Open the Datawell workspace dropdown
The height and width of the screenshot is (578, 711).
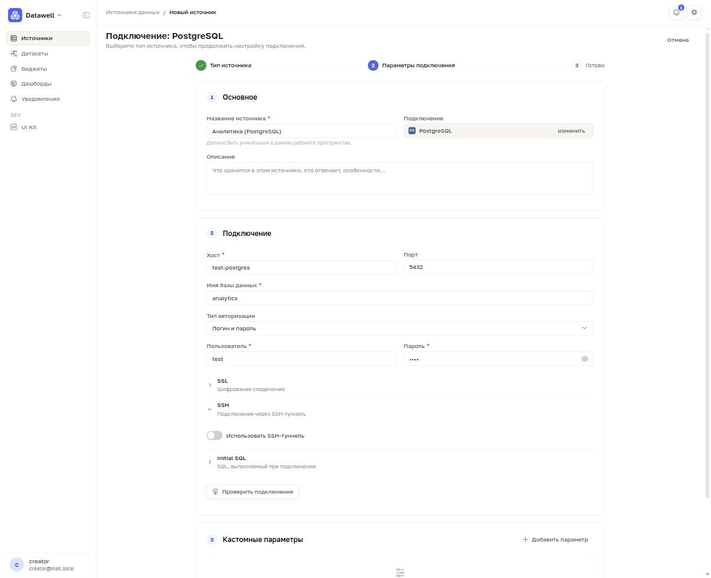click(44, 15)
